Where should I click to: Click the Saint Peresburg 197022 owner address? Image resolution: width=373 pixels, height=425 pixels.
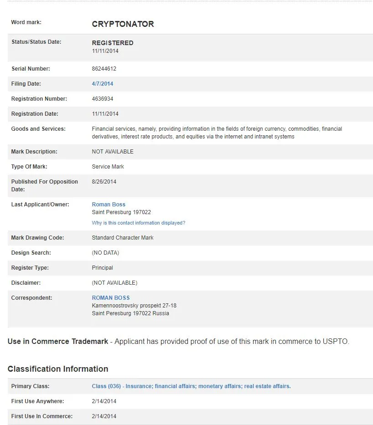(x=121, y=212)
